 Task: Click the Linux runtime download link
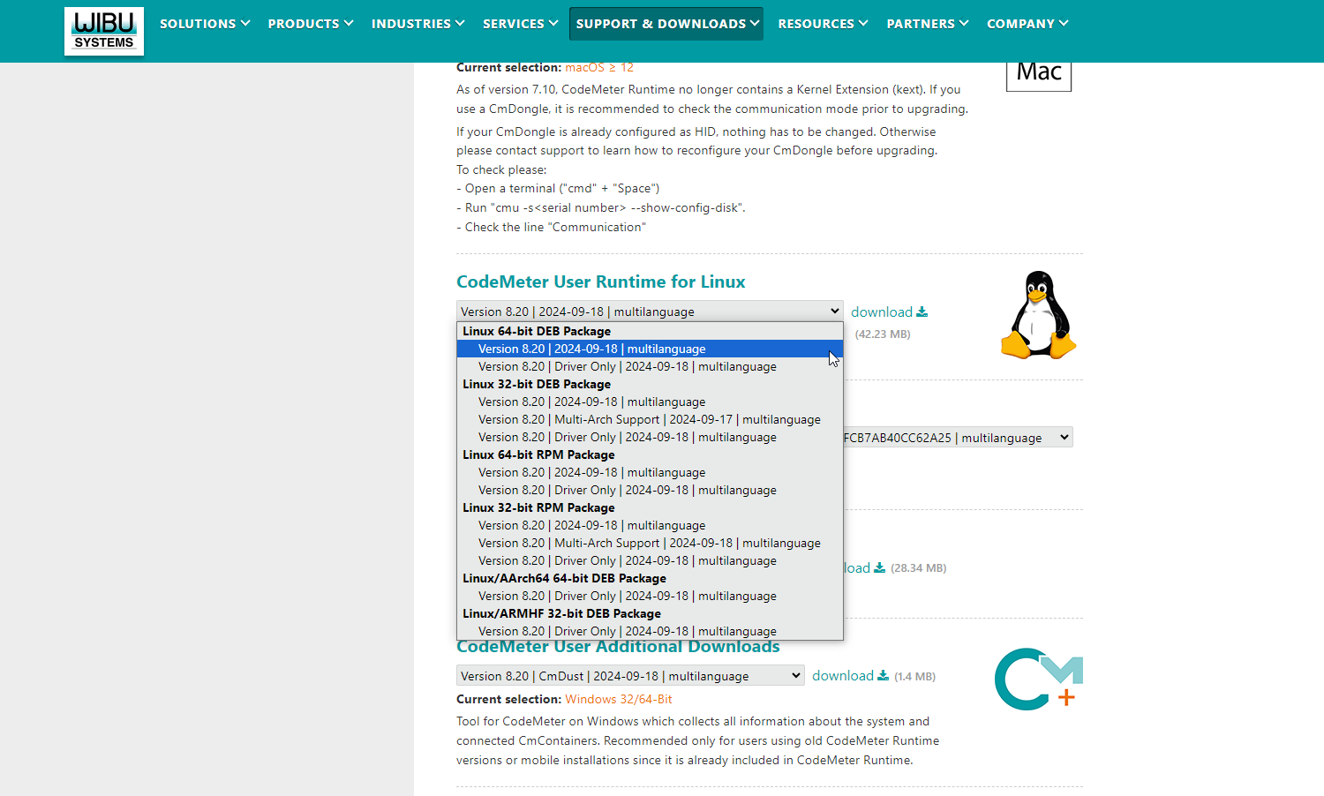[889, 312]
